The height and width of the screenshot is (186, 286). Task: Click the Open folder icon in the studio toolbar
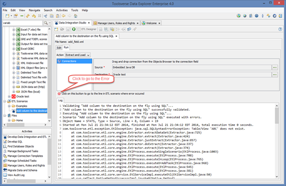coord(62,29)
